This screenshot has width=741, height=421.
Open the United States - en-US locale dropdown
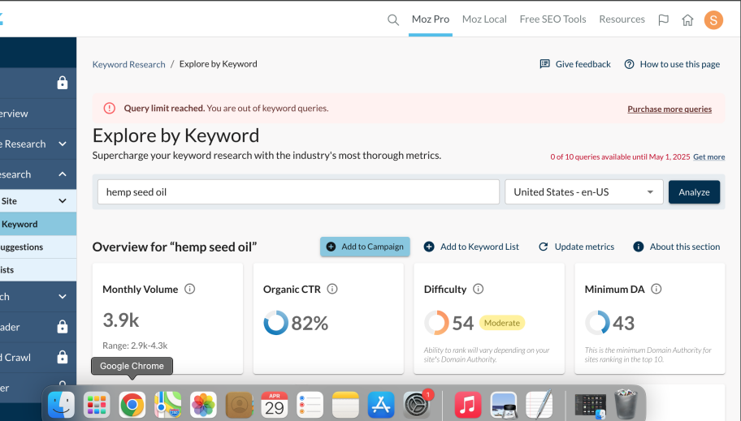click(x=584, y=192)
